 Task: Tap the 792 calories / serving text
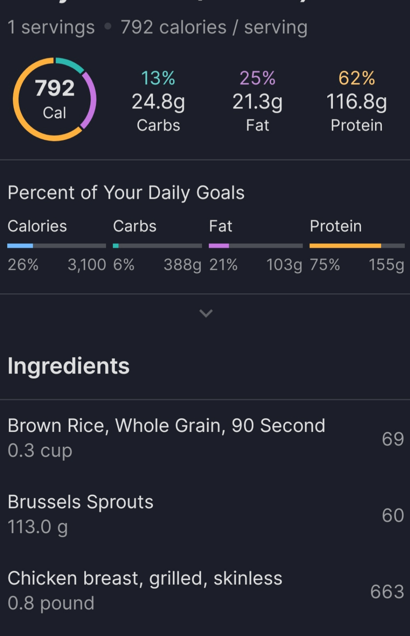[214, 27]
